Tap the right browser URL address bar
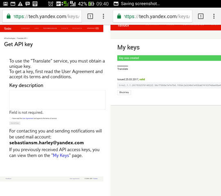Image resolution: width=221 pixels, height=196 pixels. coord(153,16)
